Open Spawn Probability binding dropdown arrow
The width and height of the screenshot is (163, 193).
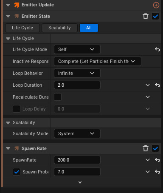click(x=148, y=172)
